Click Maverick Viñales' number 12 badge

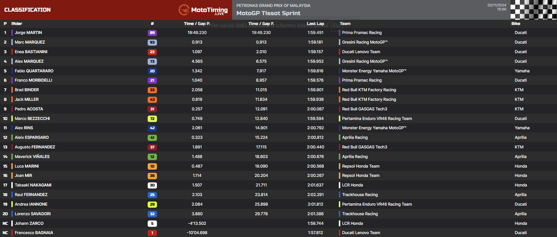pos(152,157)
